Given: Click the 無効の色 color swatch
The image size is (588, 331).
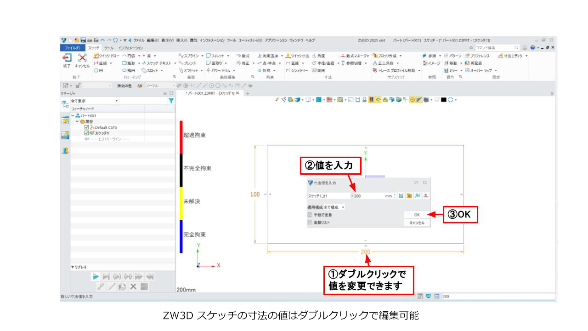Looking at the screenshot, I should 139,86.
